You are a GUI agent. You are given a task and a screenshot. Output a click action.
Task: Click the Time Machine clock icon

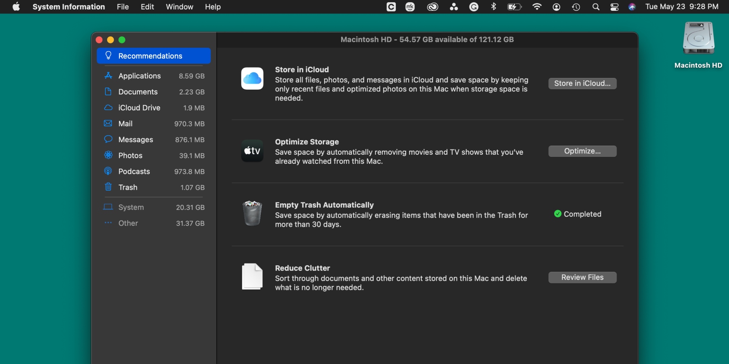576,6
